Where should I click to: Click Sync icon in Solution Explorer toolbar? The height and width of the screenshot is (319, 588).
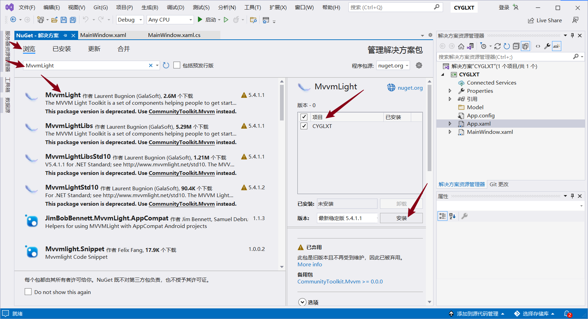498,46
